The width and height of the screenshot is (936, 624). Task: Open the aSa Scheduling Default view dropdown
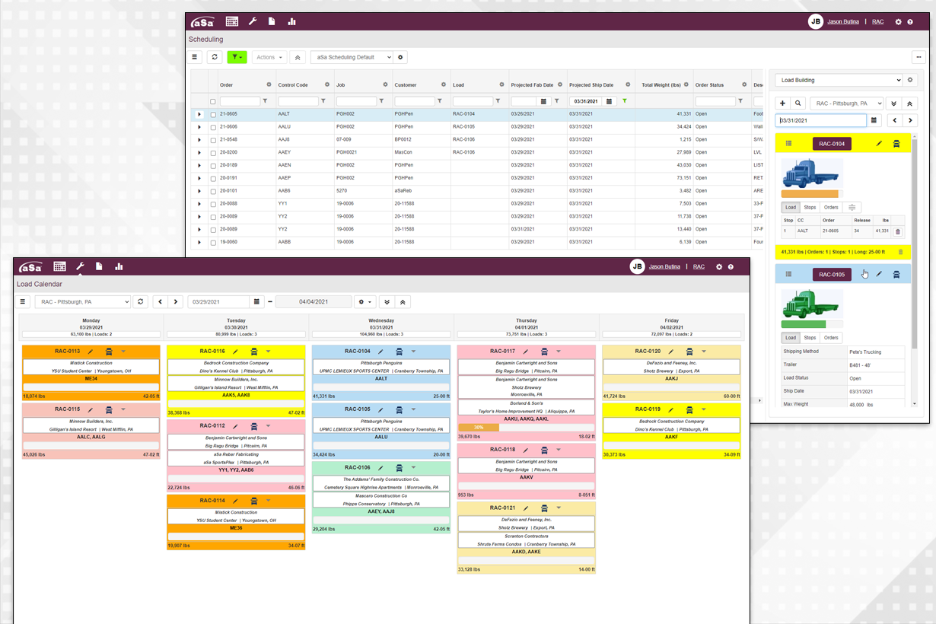(x=352, y=57)
